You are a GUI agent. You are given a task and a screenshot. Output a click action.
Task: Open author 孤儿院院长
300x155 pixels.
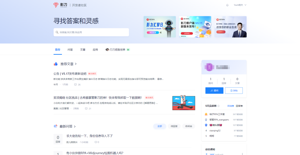click(x=72, y=142)
